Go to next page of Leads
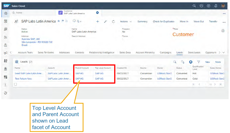The image size is (230, 133). pos(215,84)
